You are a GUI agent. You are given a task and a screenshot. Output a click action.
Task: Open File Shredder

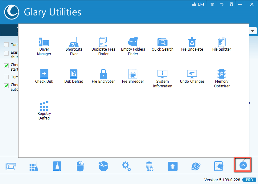(133, 76)
